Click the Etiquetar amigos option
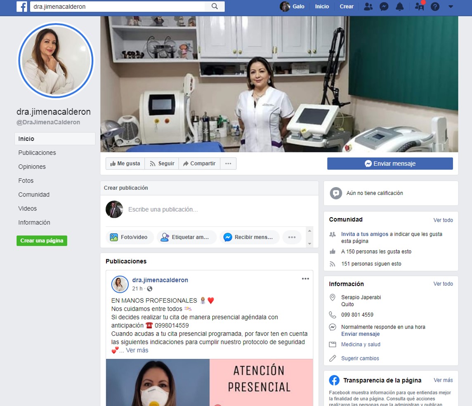This screenshot has height=406, width=472. pyautogui.click(x=186, y=237)
